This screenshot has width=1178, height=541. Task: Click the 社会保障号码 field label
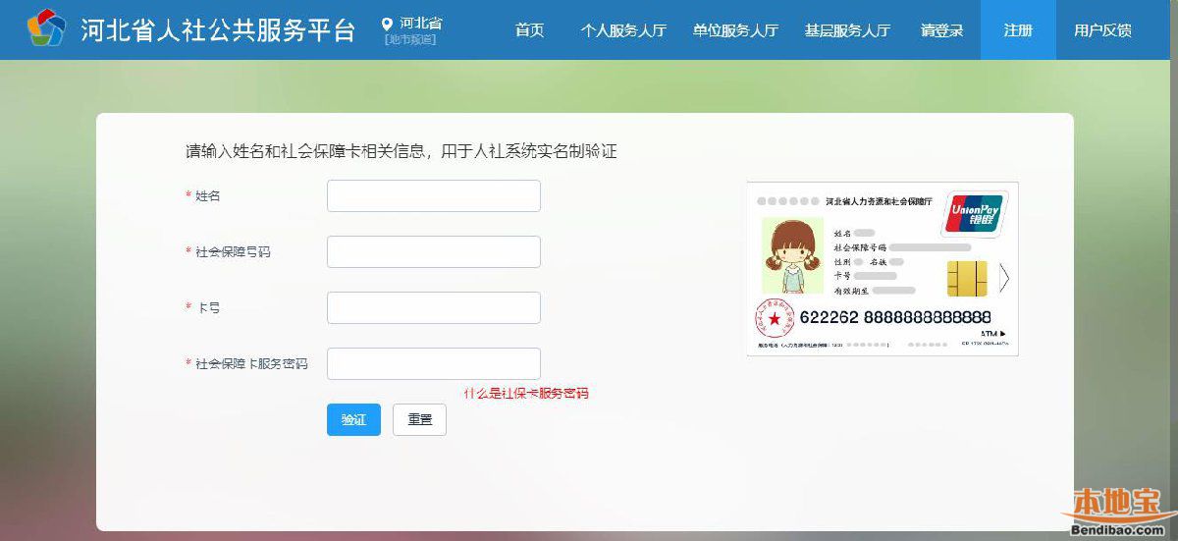click(233, 252)
